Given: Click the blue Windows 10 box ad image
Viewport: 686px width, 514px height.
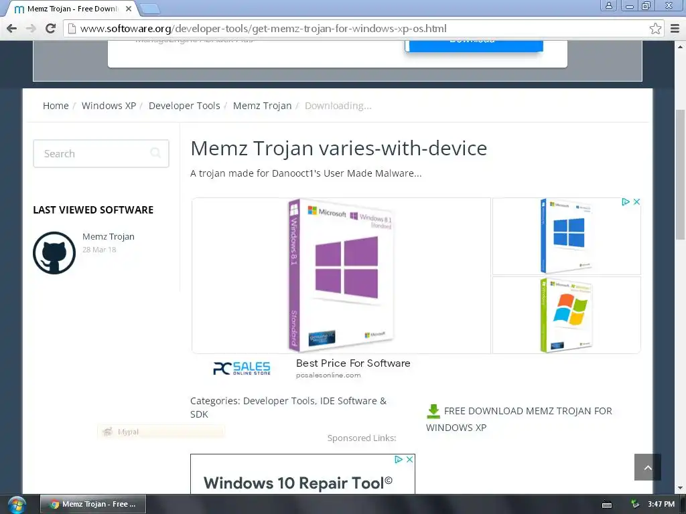Looking at the screenshot, I should click(567, 236).
